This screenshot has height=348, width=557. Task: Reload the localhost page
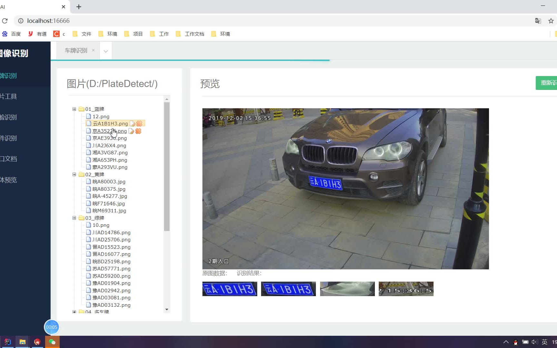[x=5, y=21]
